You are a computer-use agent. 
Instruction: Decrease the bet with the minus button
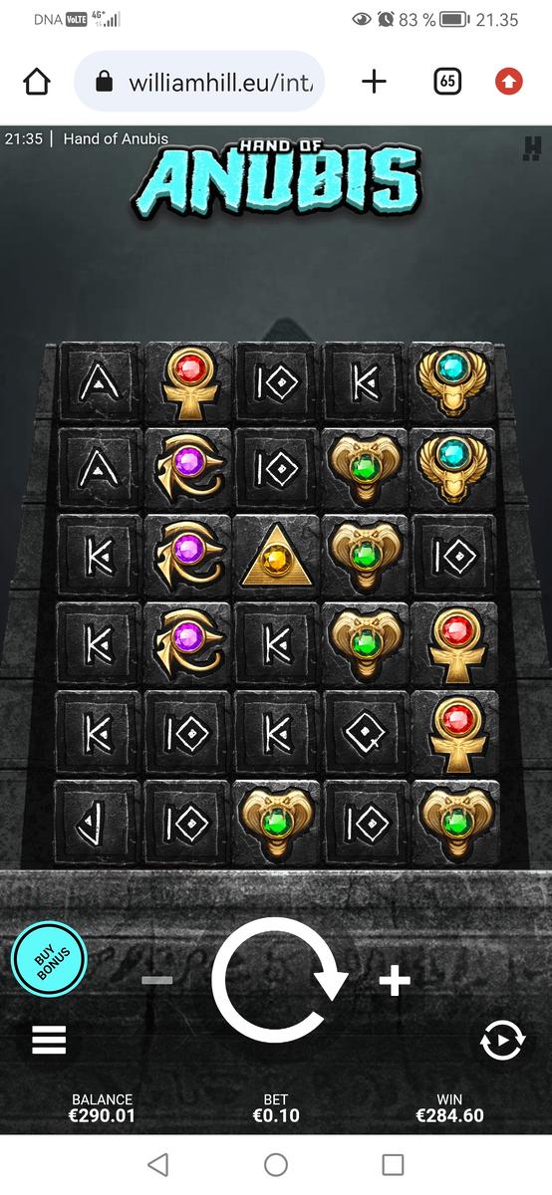point(157,981)
